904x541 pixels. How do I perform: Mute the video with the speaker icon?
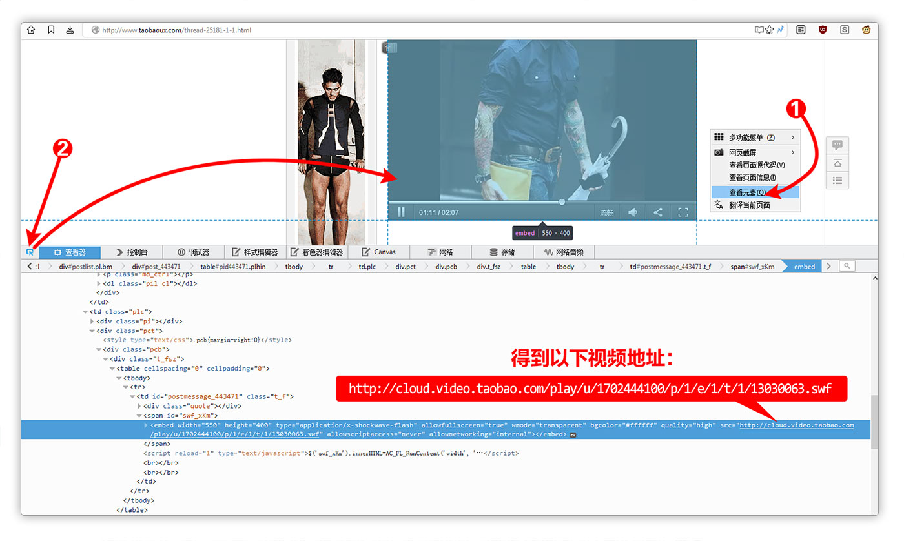633,212
